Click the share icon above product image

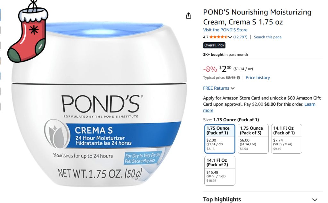pyautogui.click(x=188, y=16)
